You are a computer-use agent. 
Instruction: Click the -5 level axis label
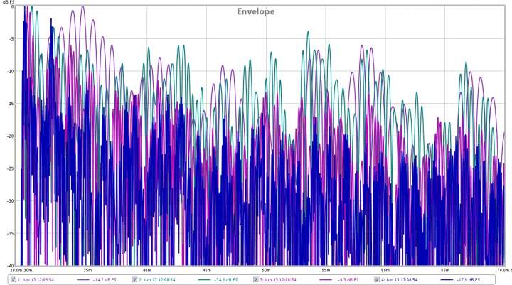click(11, 39)
